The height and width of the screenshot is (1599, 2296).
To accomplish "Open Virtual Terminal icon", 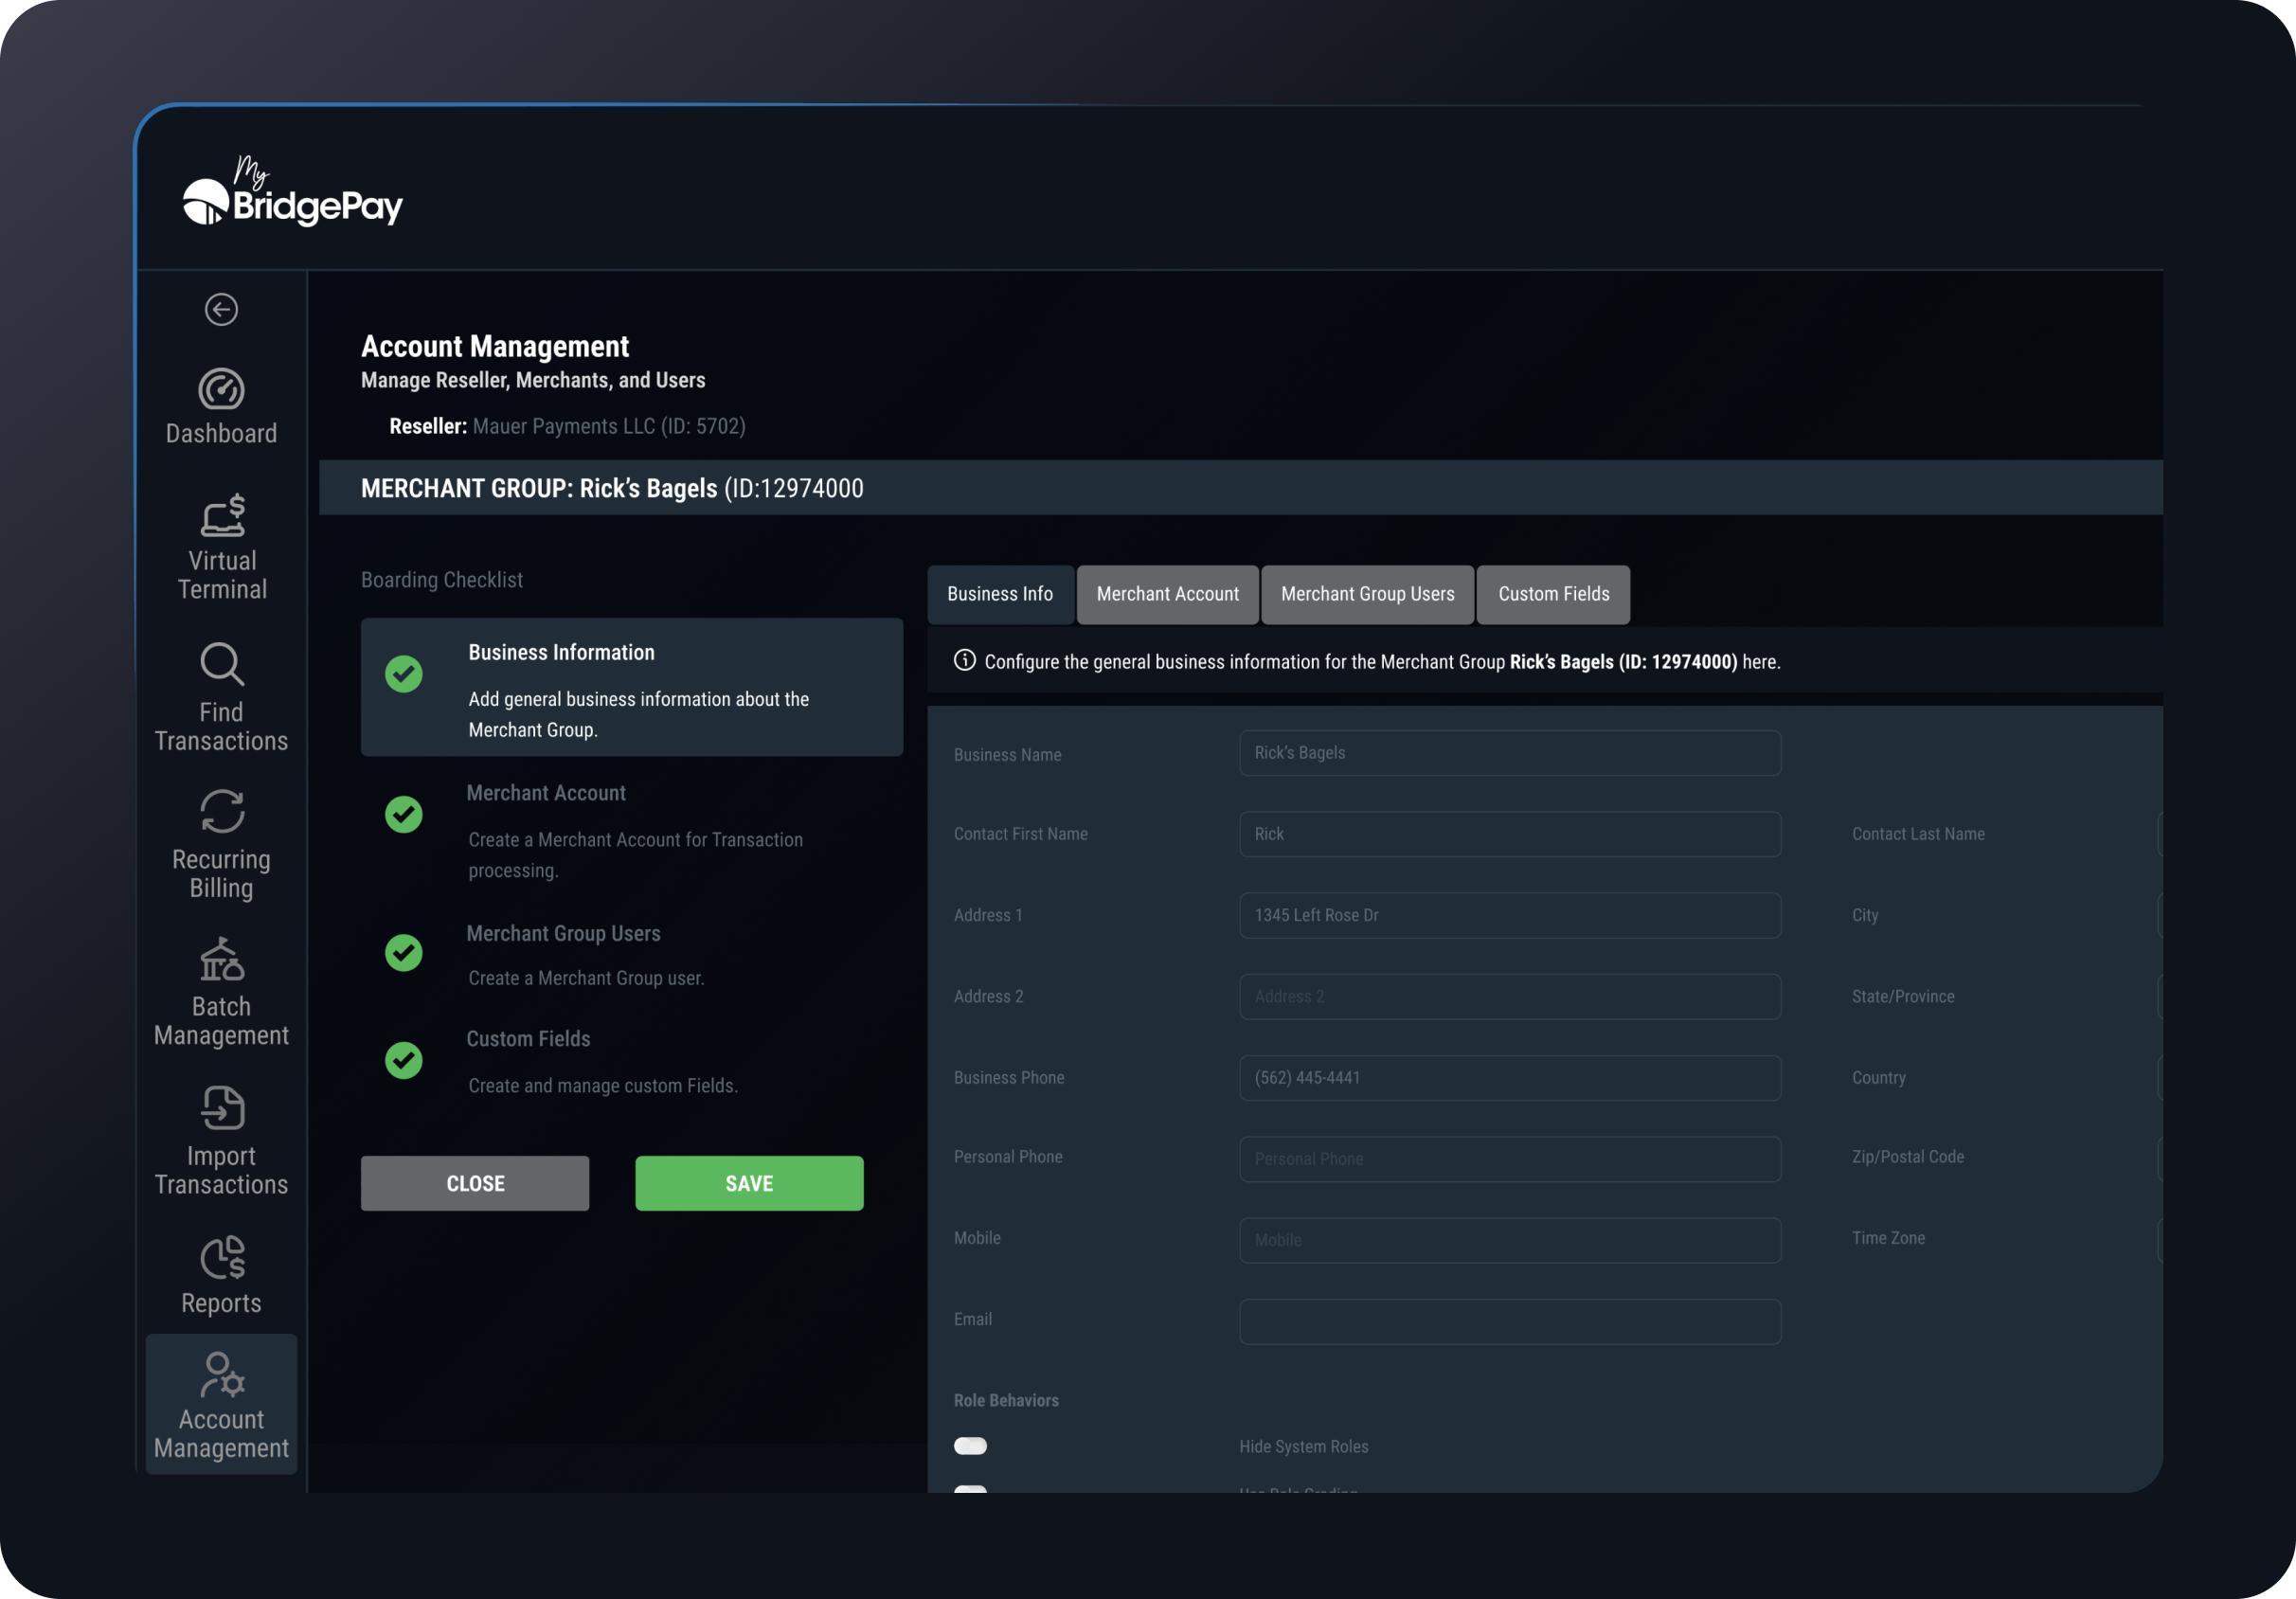I will (222, 515).
